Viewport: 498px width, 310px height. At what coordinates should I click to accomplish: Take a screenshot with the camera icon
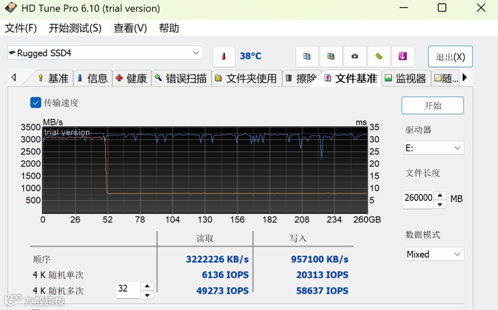pyautogui.click(x=355, y=56)
